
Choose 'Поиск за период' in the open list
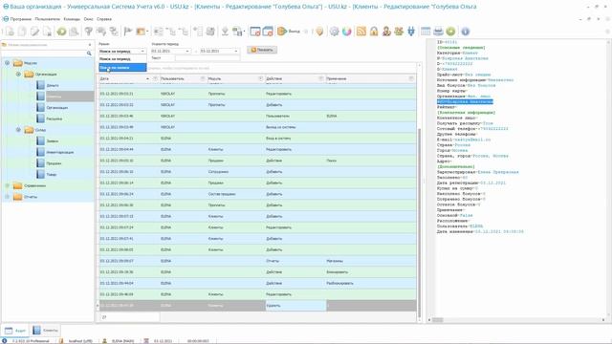[122, 59]
